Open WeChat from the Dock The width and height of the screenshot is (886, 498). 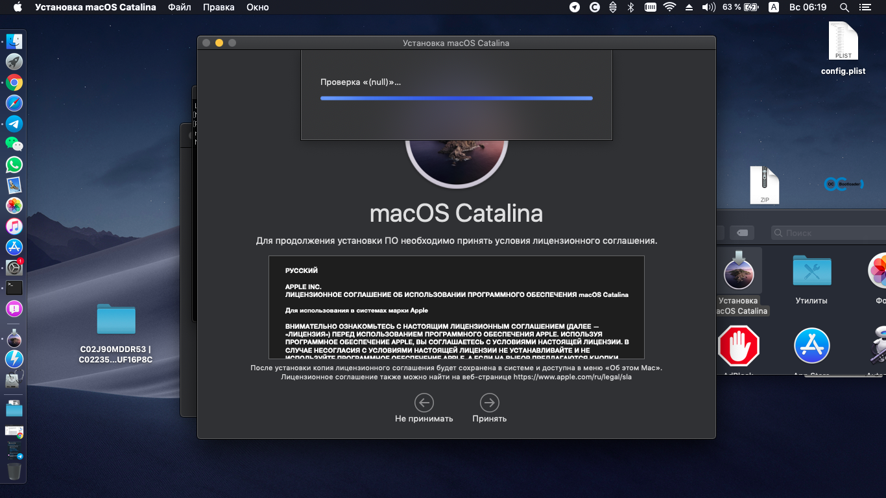pos(14,144)
